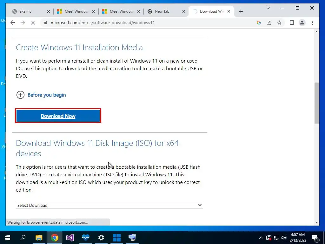Click the Chrome taskbar icon

click(55, 238)
